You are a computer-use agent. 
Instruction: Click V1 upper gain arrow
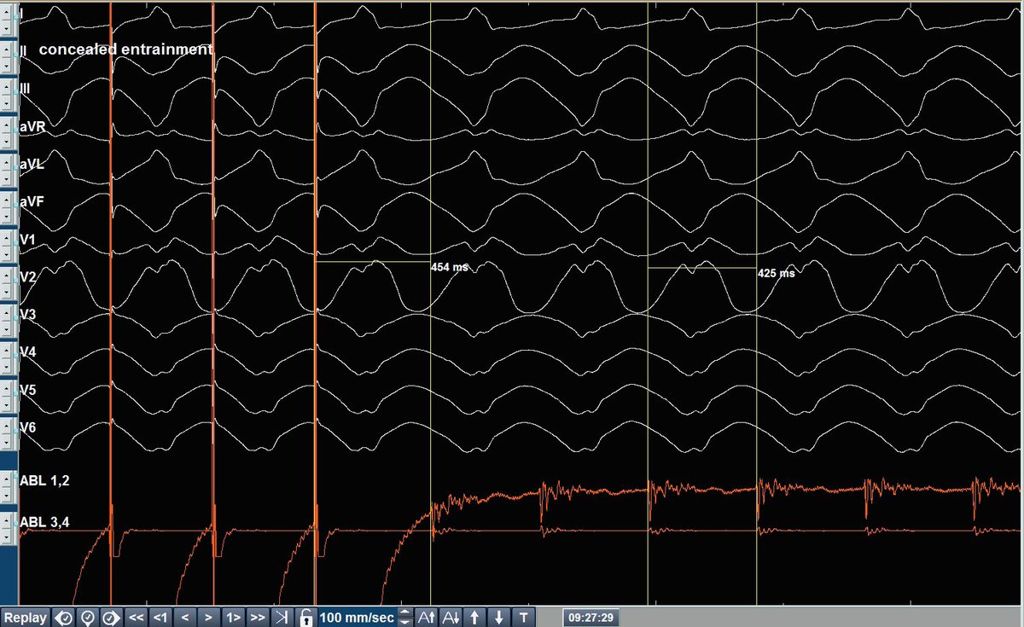(6, 240)
